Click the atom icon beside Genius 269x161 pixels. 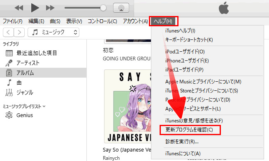[9, 115]
